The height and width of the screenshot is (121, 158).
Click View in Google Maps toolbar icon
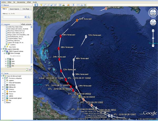(85, 5)
